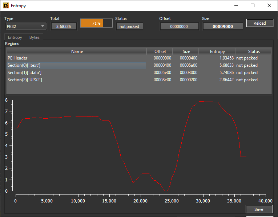Click the Offset 00000000 field
The image size is (278, 217).
point(179,26)
